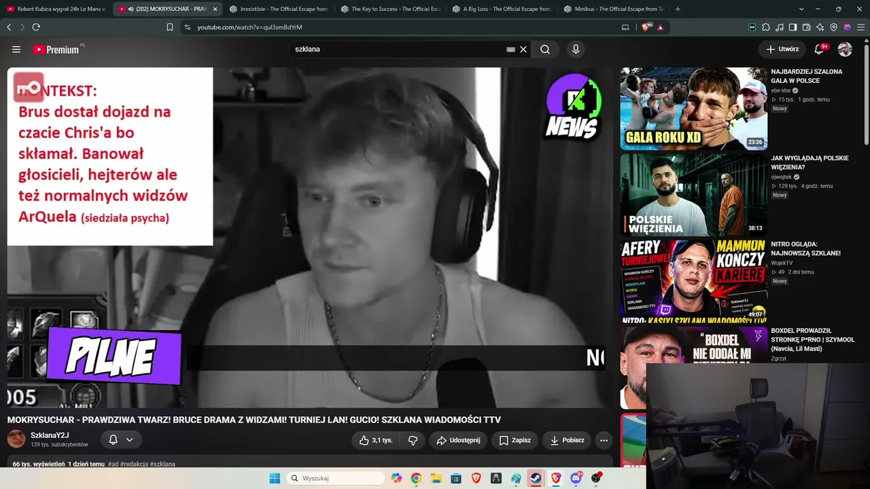Switch to A Big Loss tab

tap(502, 9)
